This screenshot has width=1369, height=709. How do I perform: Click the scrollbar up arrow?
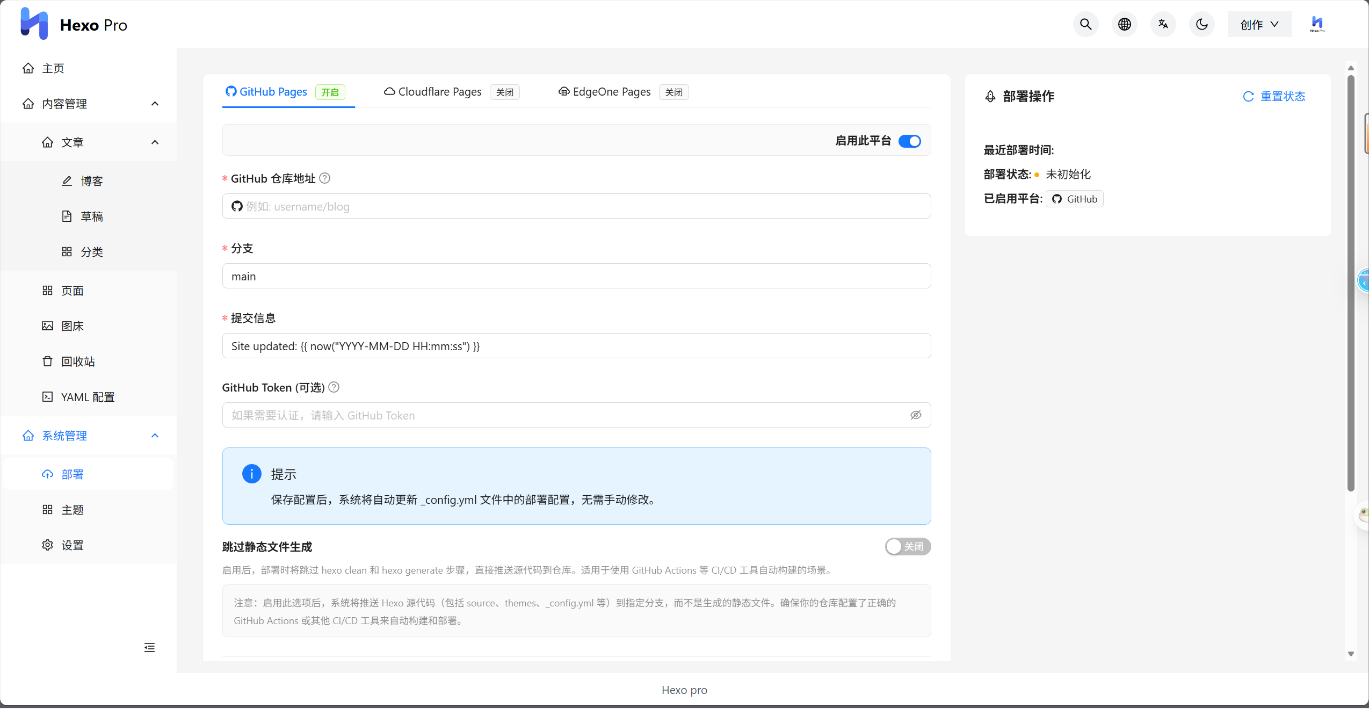point(1351,68)
